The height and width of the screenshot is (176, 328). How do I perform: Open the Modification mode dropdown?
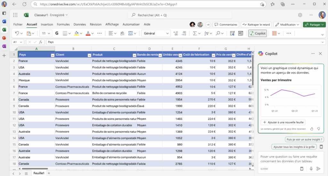[287, 25]
